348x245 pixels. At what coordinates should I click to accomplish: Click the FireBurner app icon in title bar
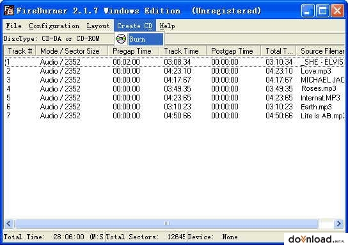(x=9, y=10)
